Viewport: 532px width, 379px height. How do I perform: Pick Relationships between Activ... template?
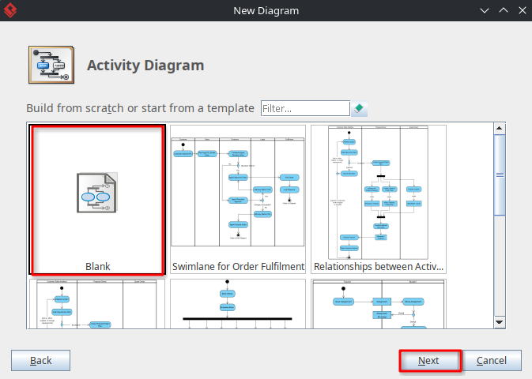[x=379, y=199]
